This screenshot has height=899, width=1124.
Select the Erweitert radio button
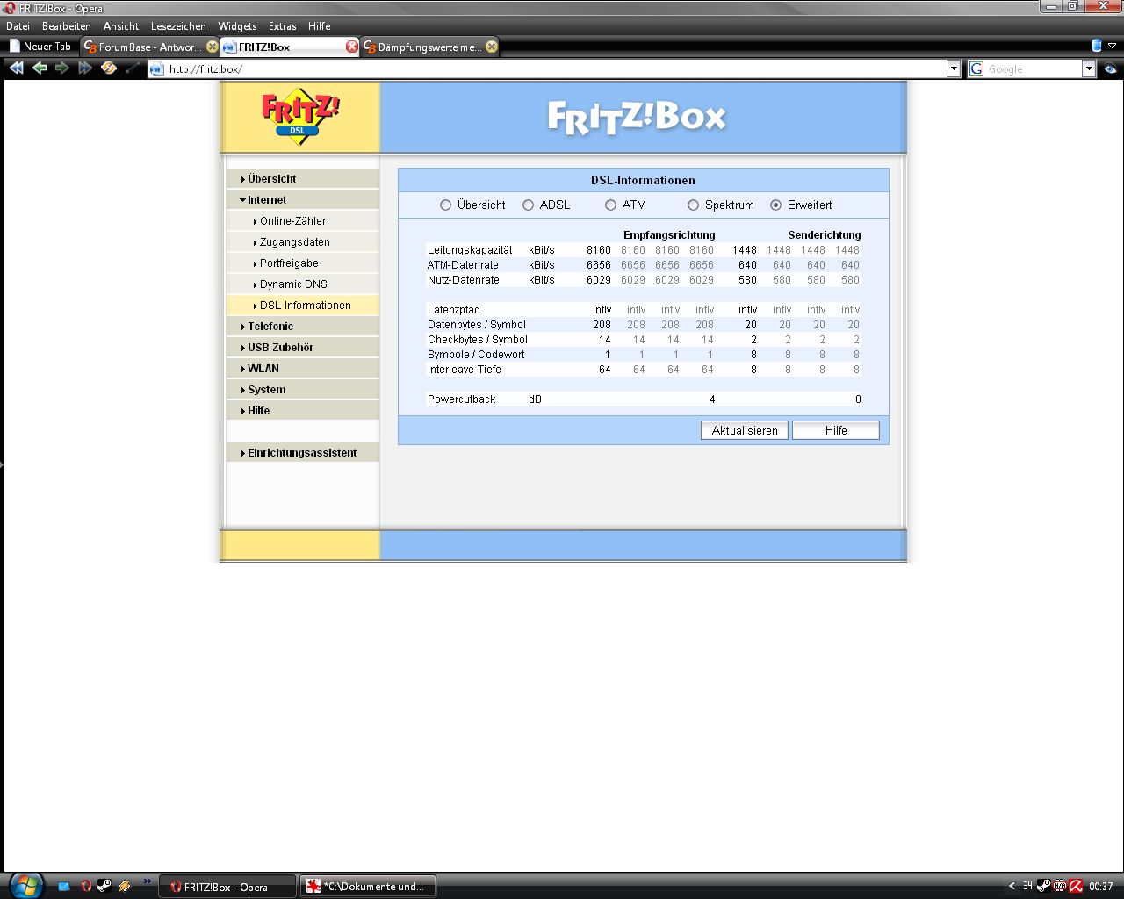click(x=775, y=205)
